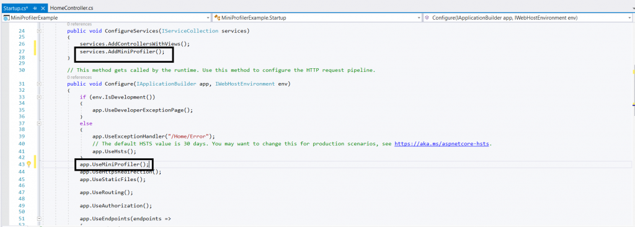Screen dimensions: 635x227
Task: Click the lightbulb quick actions icon
Action: pos(29,164)
